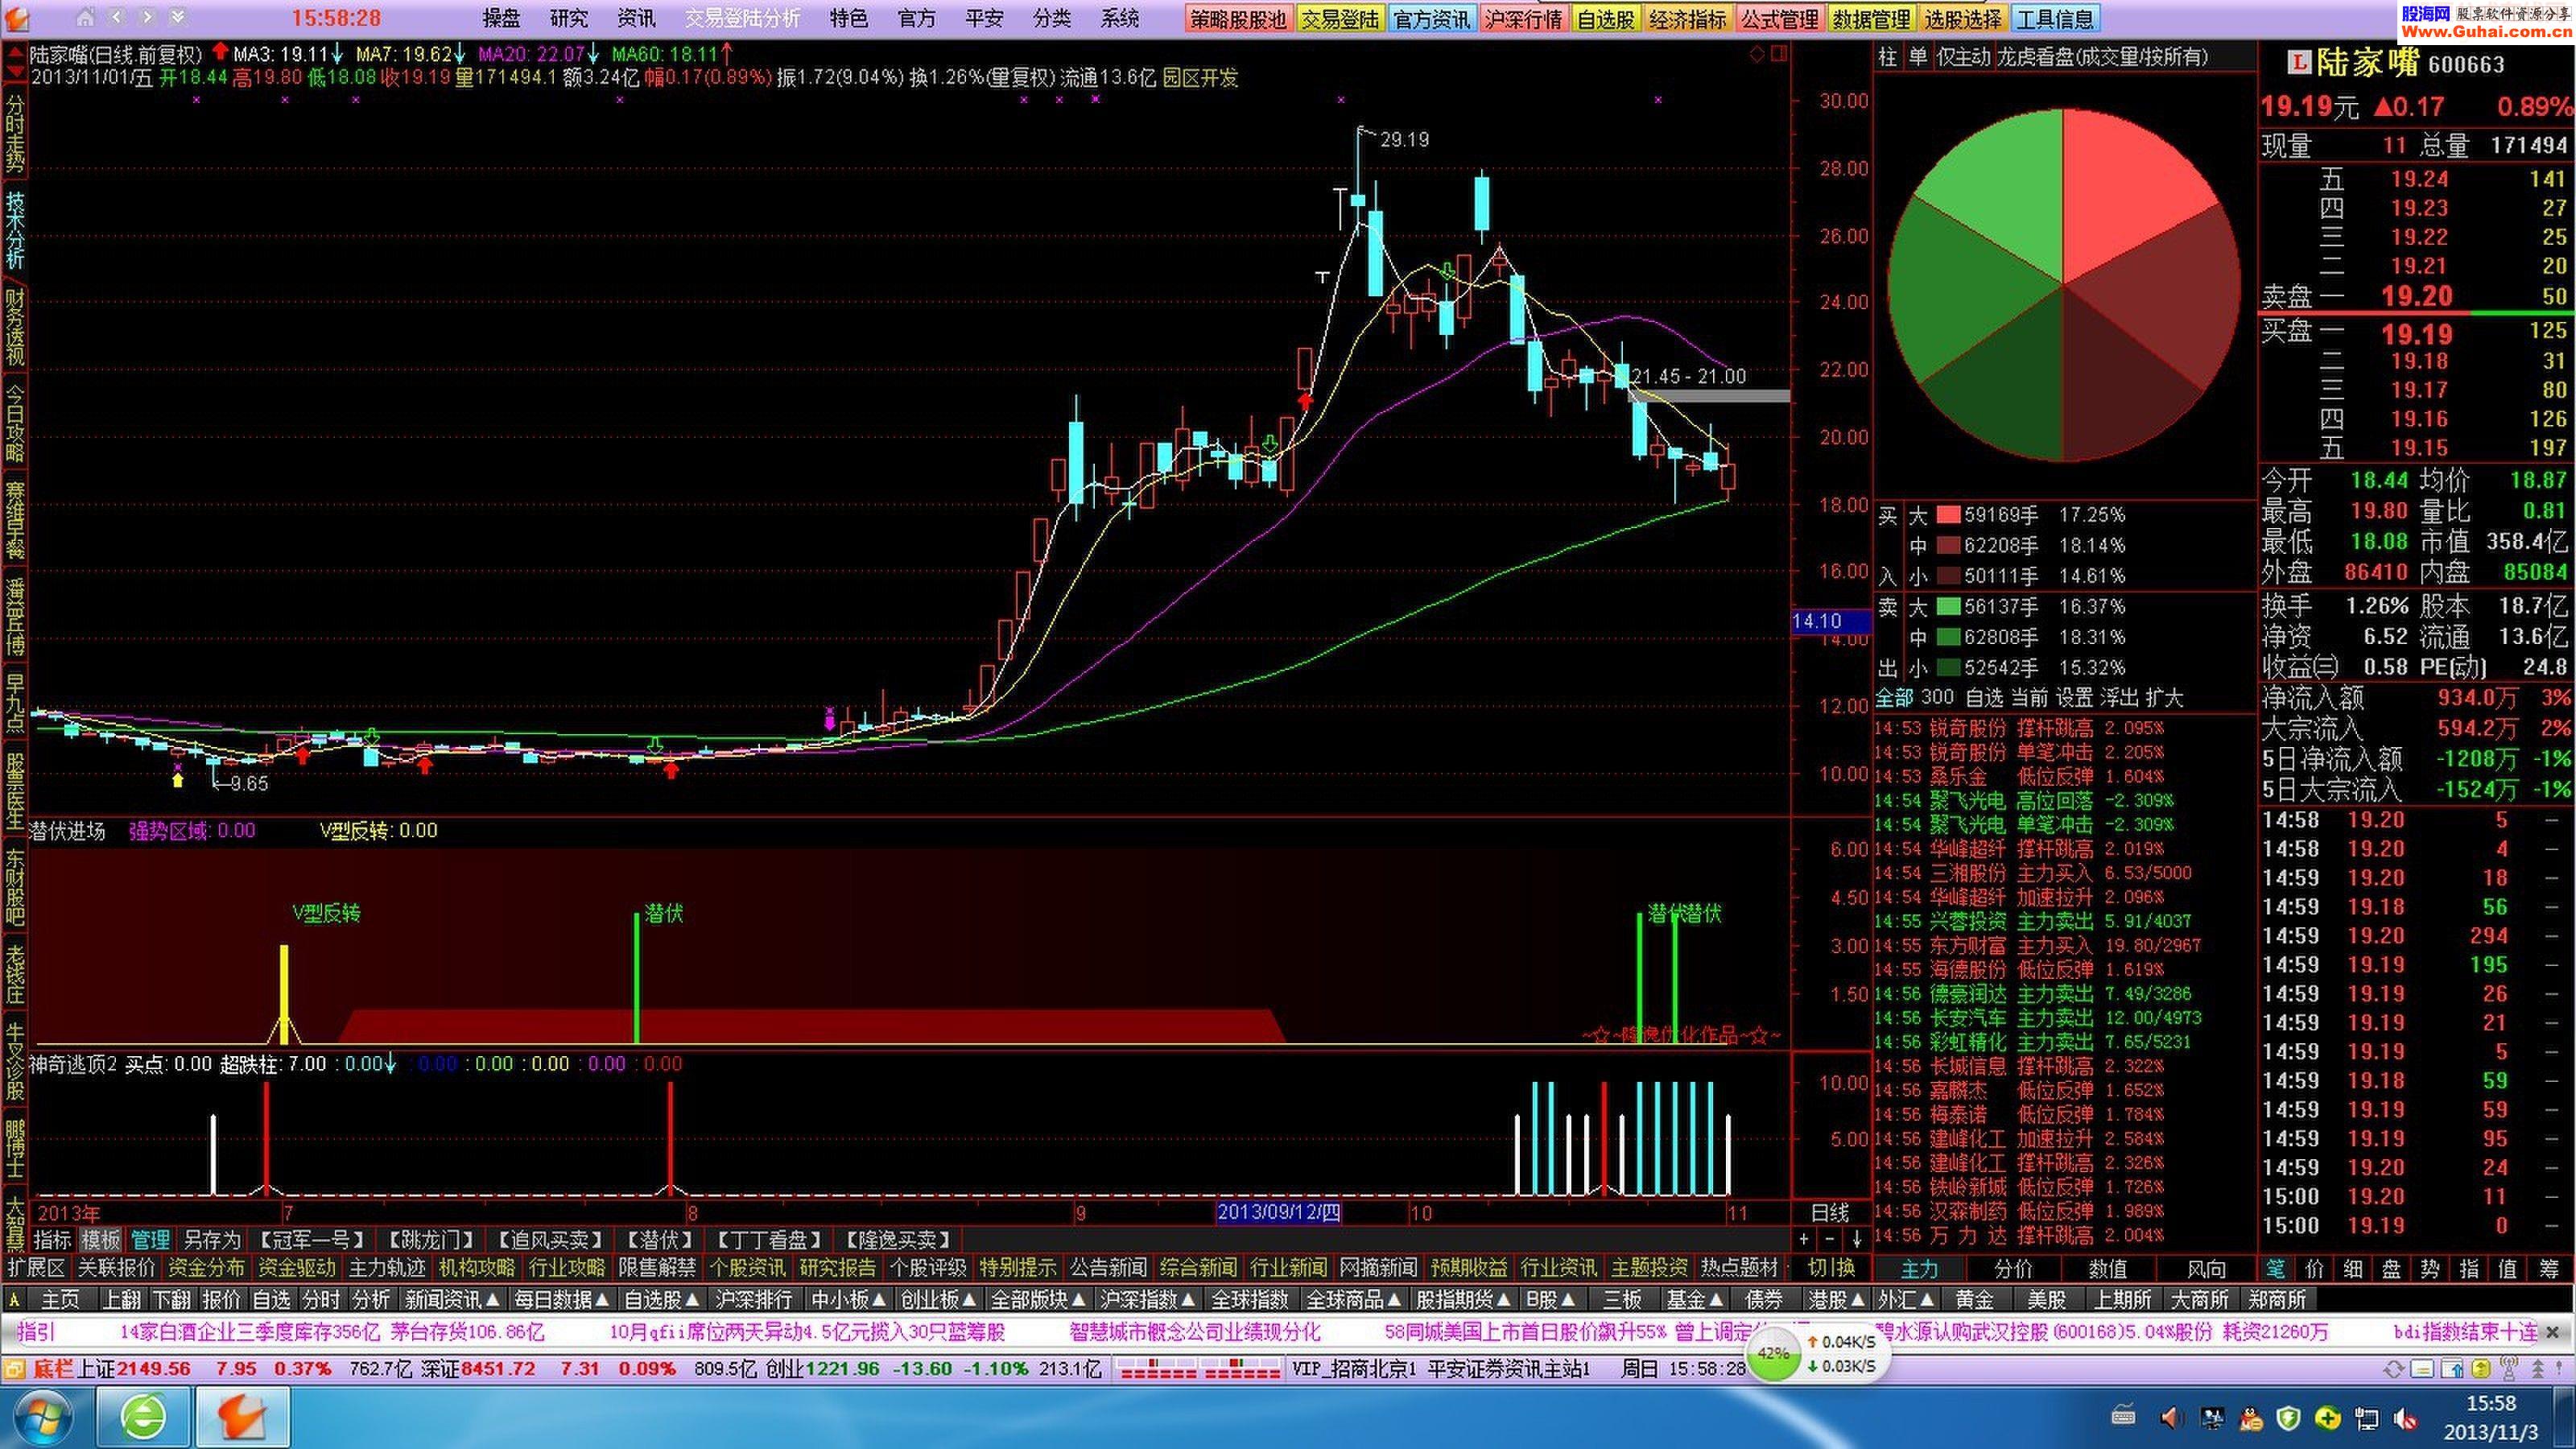The image size is (2576, 1449).
Task: Open the green 360 browser in the taskbar
Action: tap(143, 1418)
